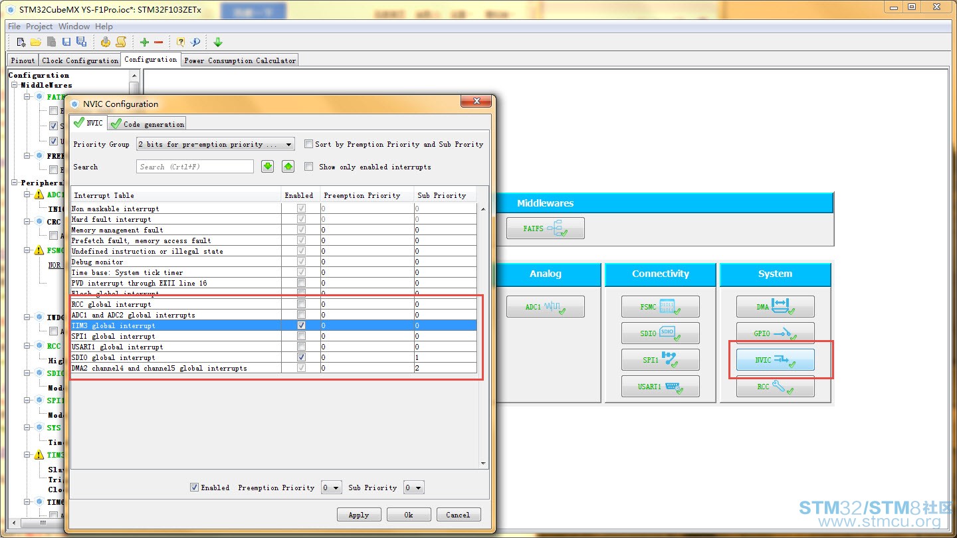Click interrupt table scrollbar down arrow
The height and width of the screenshot is (538, 957).
(x=483, y=463)
